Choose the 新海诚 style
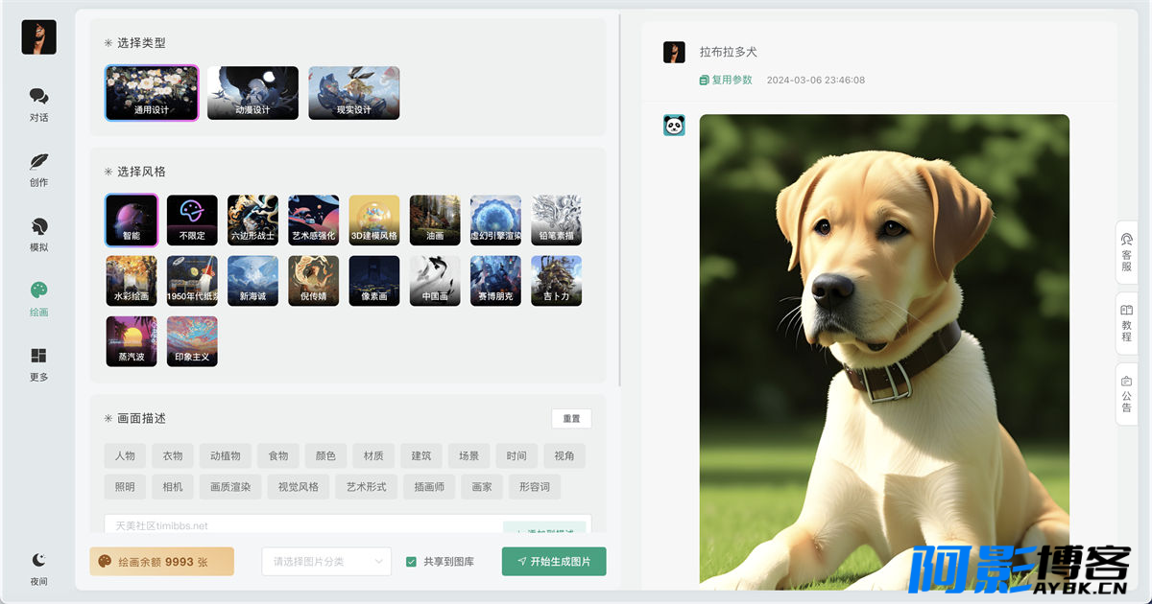Screen dimensions: 1152x604 [252, 281]
